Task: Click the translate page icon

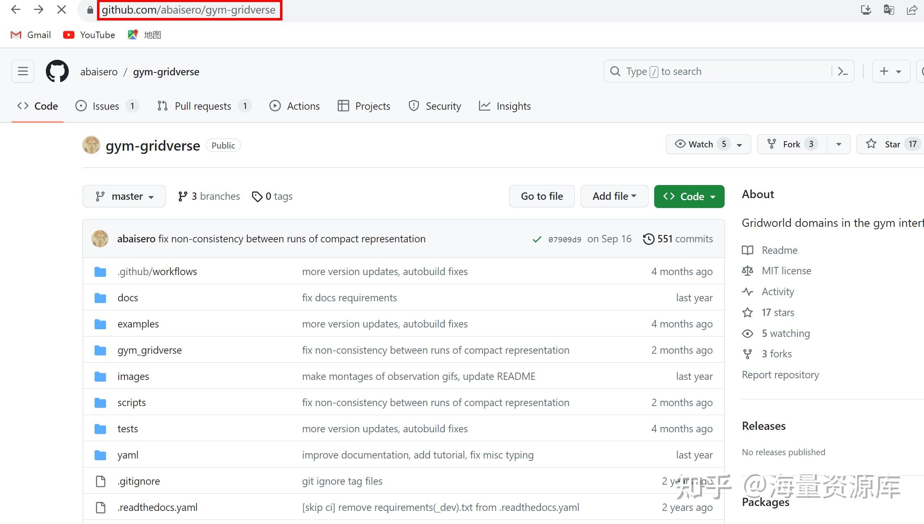Action: pyautogui.click(x=889, y=10)
